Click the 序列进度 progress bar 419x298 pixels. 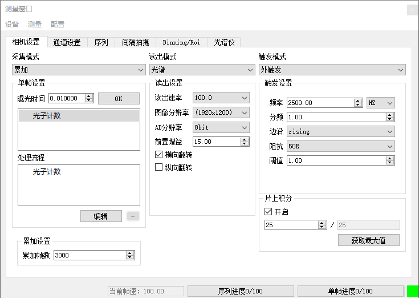[241, 291]
